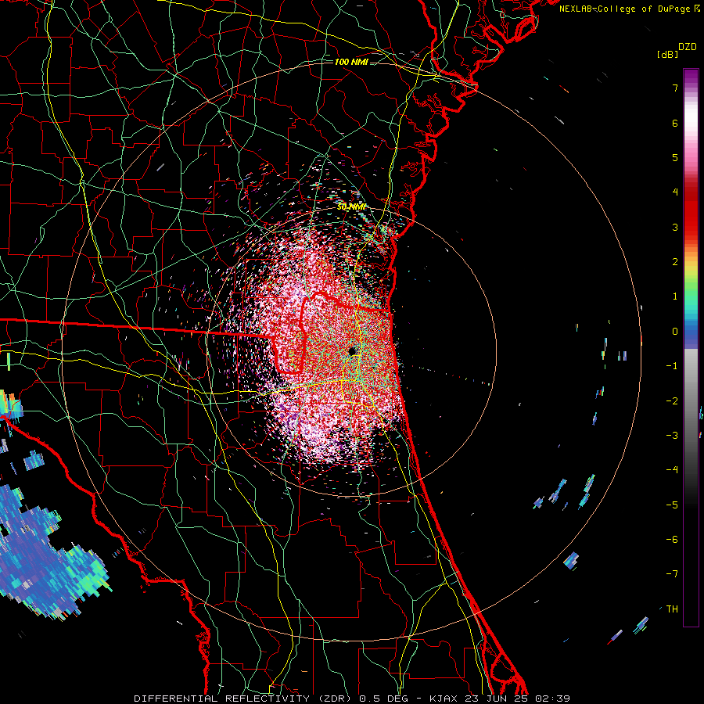Click the -1 value on color scale
The image size is (704, 704).
tap(672, 366)
